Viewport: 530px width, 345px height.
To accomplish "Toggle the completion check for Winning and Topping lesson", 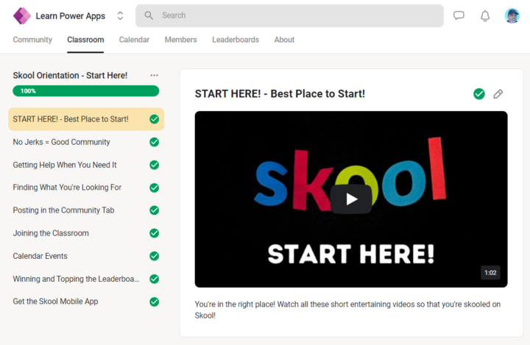I will pyautogui.click(x=154, y=279).
